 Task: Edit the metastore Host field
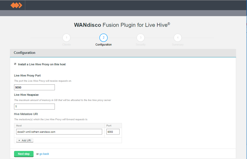(x=59, y=132)
